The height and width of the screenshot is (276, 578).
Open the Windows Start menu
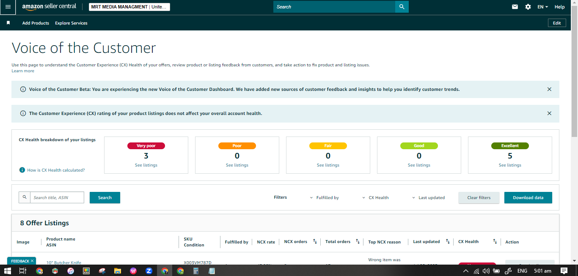(8, 271)
